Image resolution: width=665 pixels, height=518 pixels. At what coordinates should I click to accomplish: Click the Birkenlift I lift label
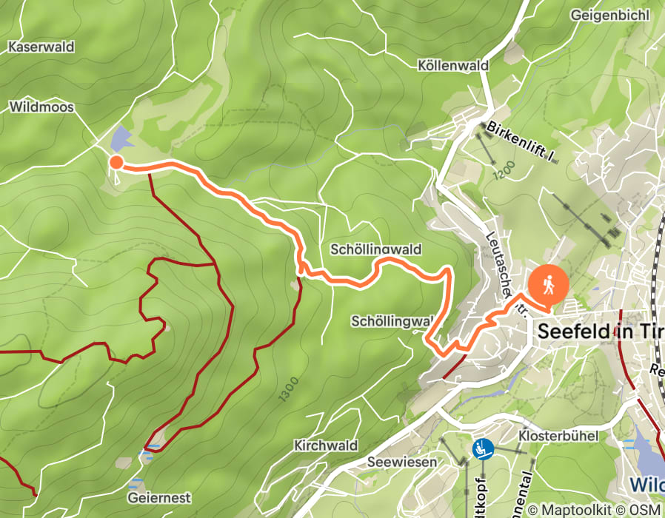pyautogui.click(x=520, y=141)
